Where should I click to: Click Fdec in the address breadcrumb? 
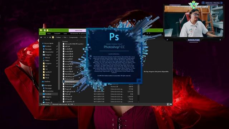[x=65, y=37]
